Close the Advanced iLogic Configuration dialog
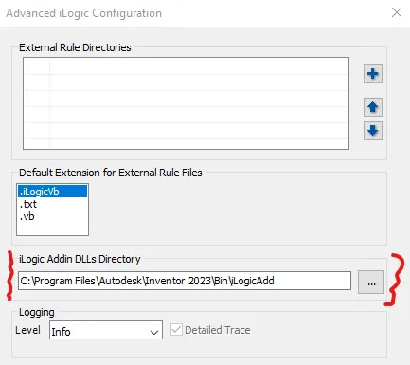The width and height of the screenshot is (410, 365). (397, 12)
